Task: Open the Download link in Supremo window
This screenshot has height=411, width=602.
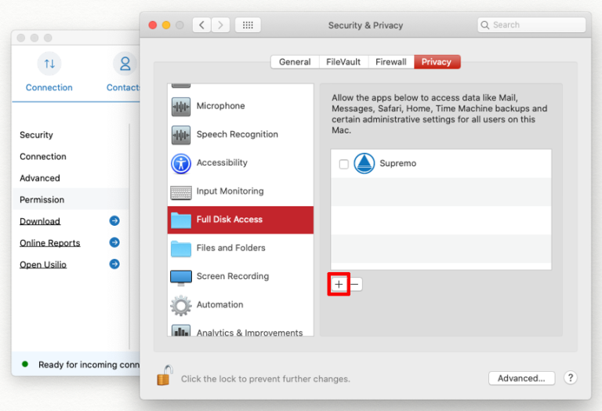Action: pos(40,221)
